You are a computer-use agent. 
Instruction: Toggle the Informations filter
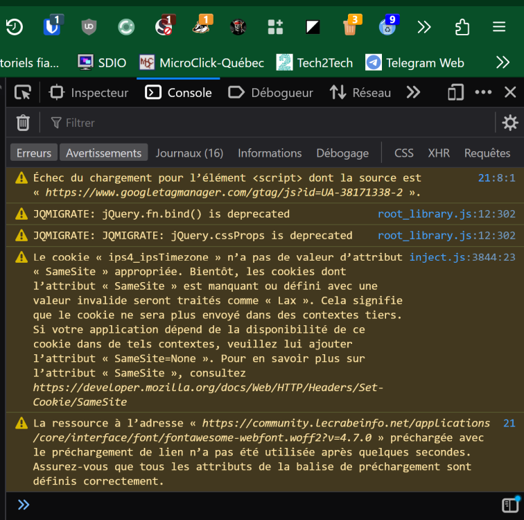[270, 153]
